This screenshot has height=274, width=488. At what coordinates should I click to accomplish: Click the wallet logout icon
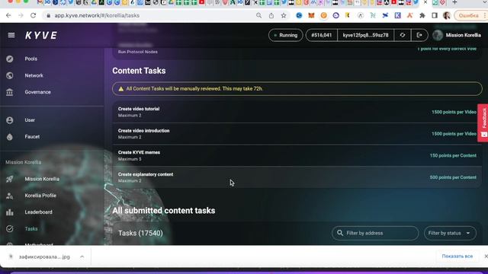(419, 35)
